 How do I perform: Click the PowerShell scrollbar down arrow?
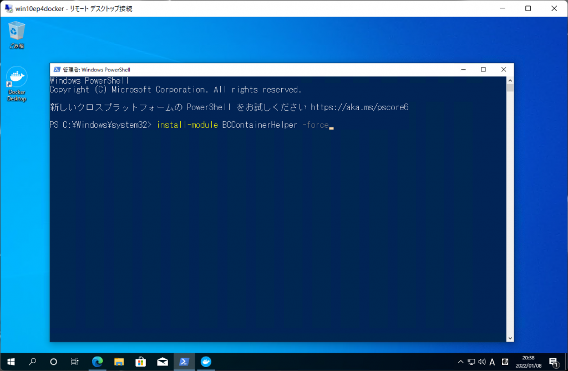tap(510, 338)
